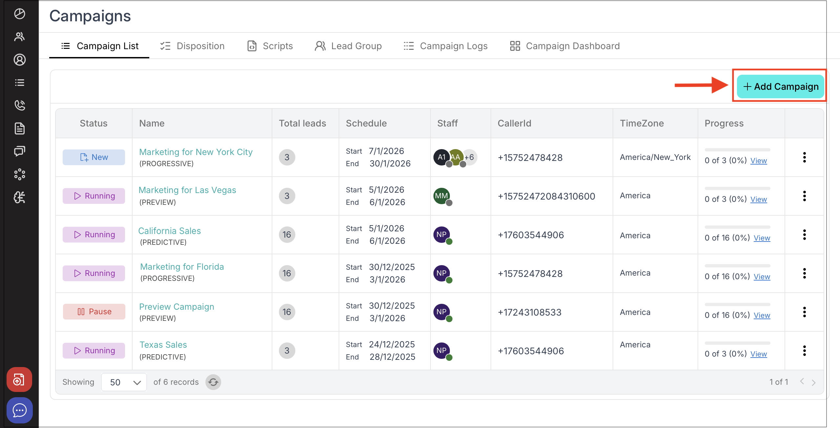This screenshot has width=840, height=428.
Task: Click the AI brain sidebar icon
Action: (20, 197)
